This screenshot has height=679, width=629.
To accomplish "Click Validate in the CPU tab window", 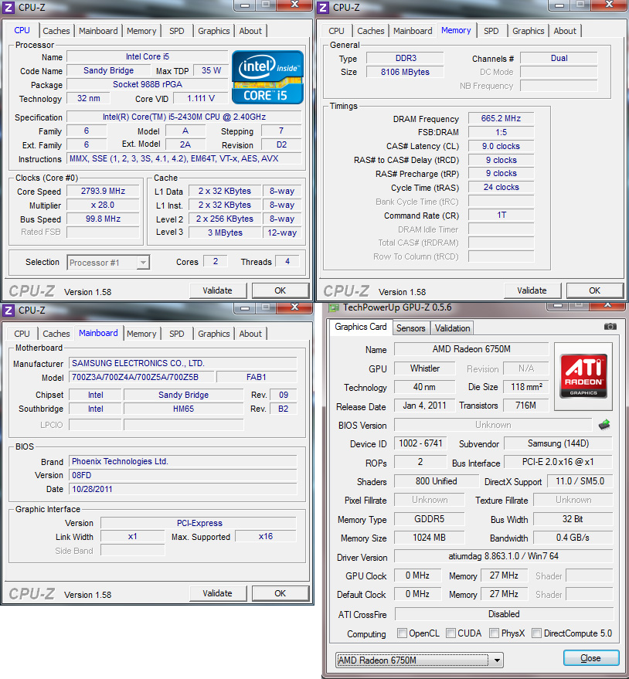I will 217,290.
